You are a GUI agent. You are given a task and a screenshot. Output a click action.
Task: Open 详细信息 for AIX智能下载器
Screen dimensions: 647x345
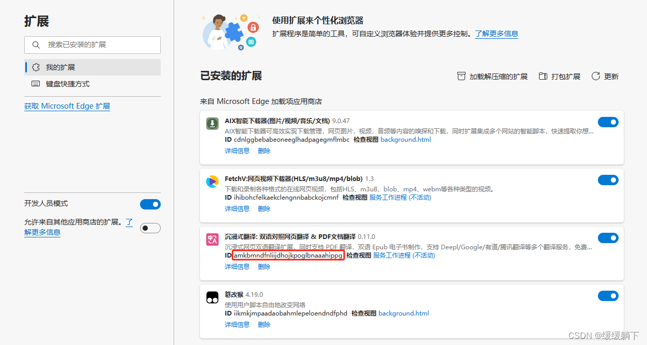tap(237, 151)
